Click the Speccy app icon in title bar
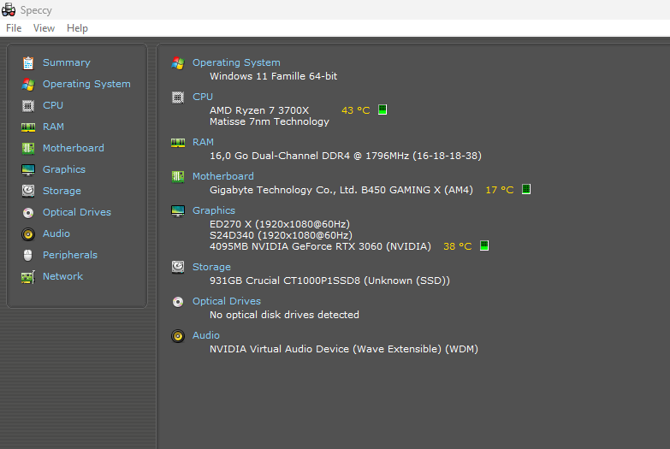Image resolution: width=670 pixels, height=449 pixels. tap(9, 9)
